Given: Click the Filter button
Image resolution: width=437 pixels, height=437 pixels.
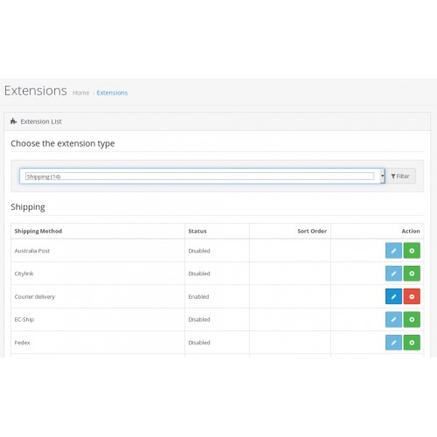Looking at the screenshot, I should tap(400, 177).
